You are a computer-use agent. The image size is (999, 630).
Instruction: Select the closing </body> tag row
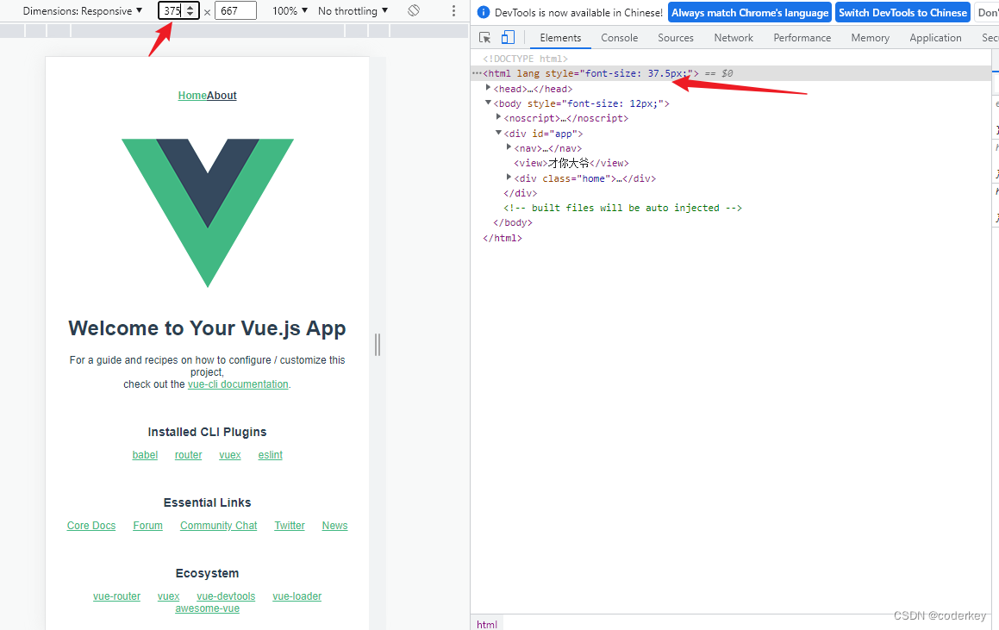pos(512,222)
